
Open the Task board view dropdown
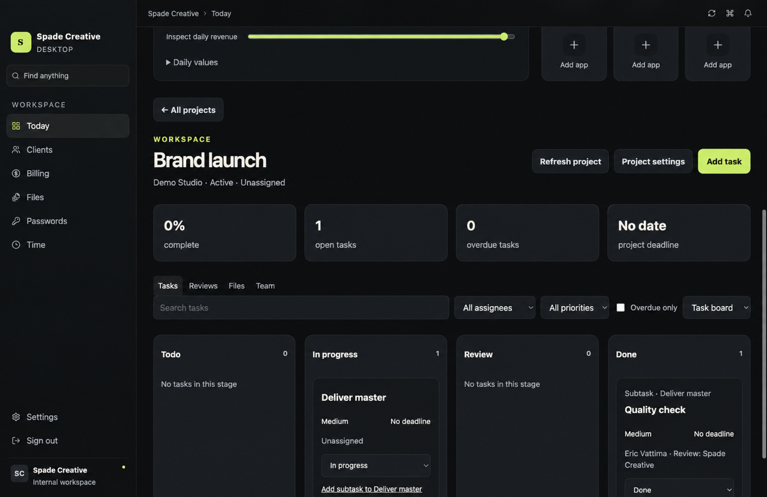716,308
